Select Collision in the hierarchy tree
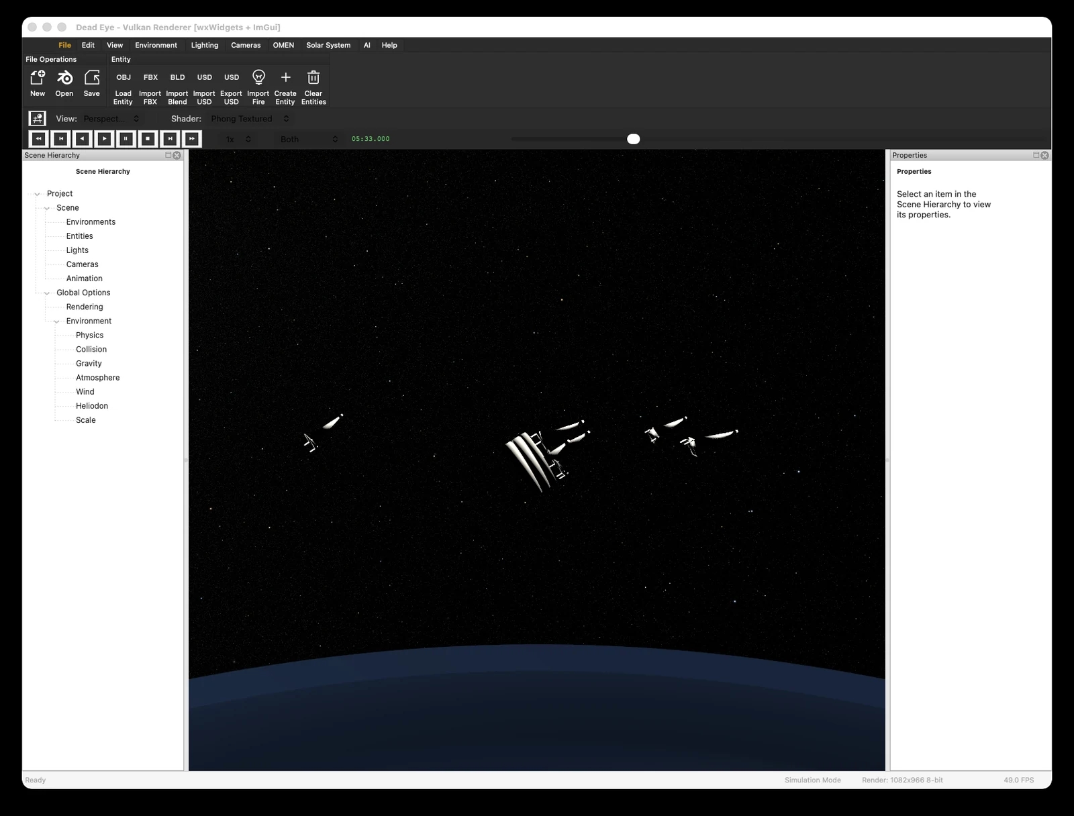Screen dimensions: 1074x816 pyautogui.click(x=91, y=350)
